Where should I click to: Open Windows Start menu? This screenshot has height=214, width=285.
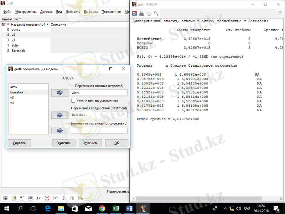point(6,209)
